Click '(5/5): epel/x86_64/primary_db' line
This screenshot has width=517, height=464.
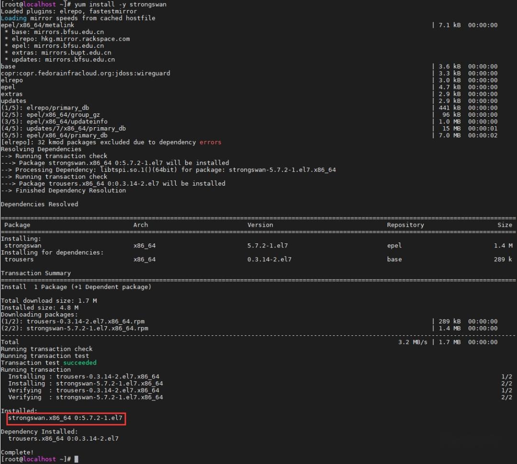[54, 135]
